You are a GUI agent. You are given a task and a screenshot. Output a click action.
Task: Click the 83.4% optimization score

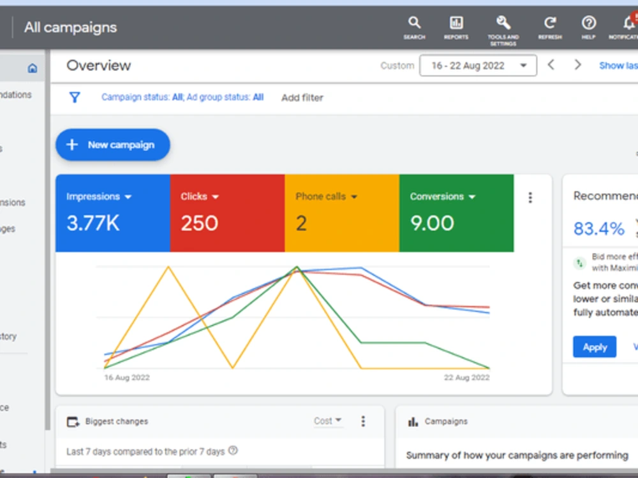click(598, 229)
